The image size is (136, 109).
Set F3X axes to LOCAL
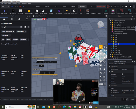point(47,62)
